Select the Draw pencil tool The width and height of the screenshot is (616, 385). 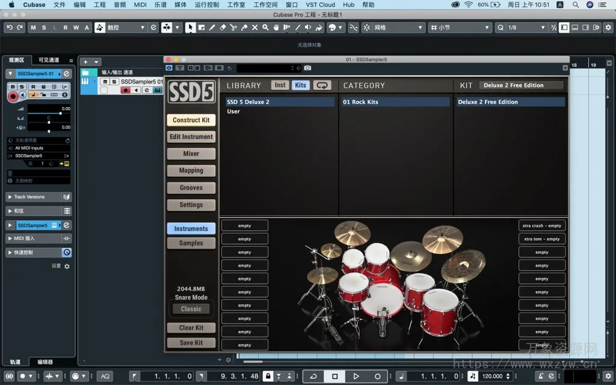click(x=212, y=28)
